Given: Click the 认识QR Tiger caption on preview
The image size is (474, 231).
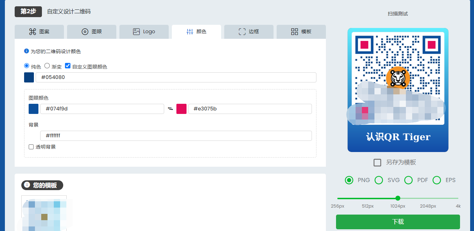Looking at the screenshot, I should point(398,137).
